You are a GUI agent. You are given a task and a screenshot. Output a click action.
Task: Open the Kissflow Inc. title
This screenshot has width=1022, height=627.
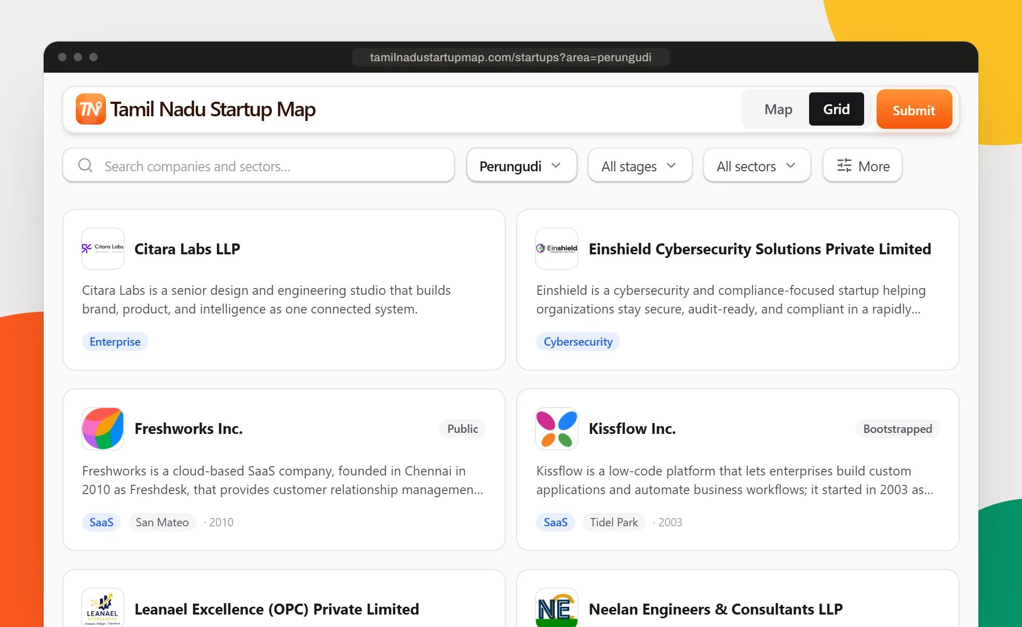click(x=632, y=429)
